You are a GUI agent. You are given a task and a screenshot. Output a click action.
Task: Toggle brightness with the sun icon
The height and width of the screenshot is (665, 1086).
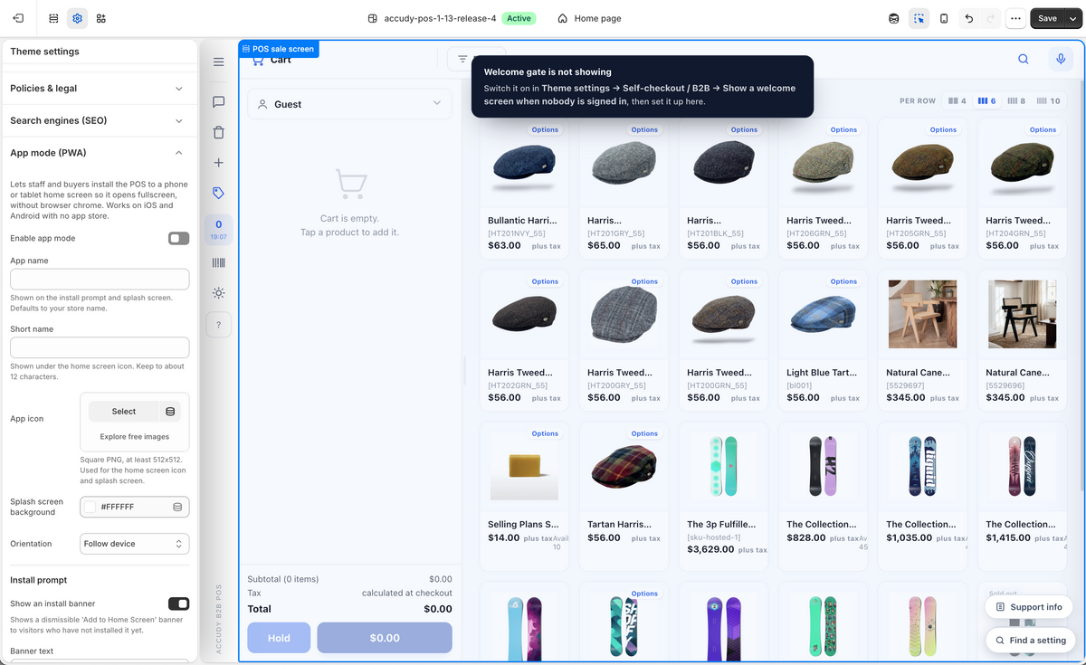pyautogui.click(x=218, y=293)
